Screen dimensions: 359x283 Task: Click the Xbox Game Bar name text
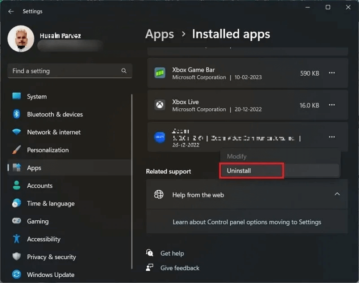click(x=193, y=70)
